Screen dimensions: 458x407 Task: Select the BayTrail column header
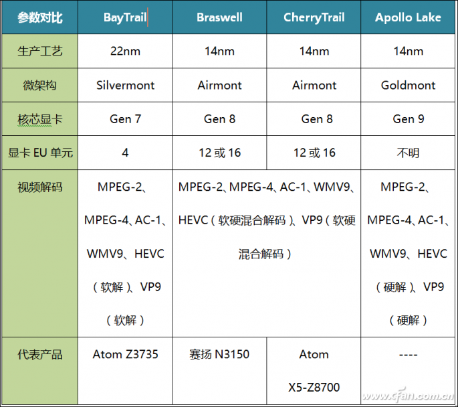[x=125, y=17]
